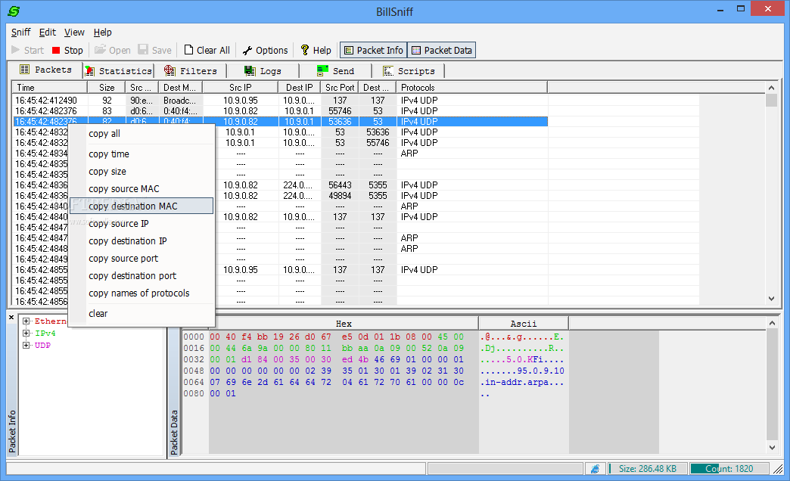Image resolution: width=790 pixels, height=481 pixels.
Task: Click the Save floppy disk icon
Action: (143, 49)
